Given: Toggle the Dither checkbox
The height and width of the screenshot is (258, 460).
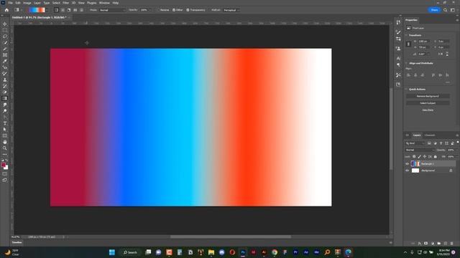Looking at the screenshot, I should click(x=174, y=10).
